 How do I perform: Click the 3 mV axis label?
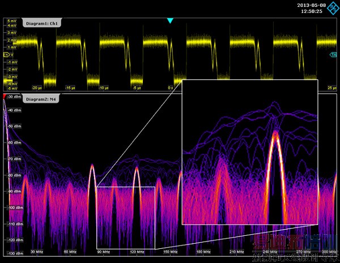tap(12, 33)
